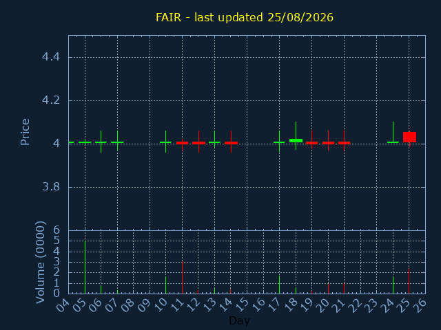Click the Volume (0000) axis title
The height and width of the screenshot is (330, 441).
41,263
